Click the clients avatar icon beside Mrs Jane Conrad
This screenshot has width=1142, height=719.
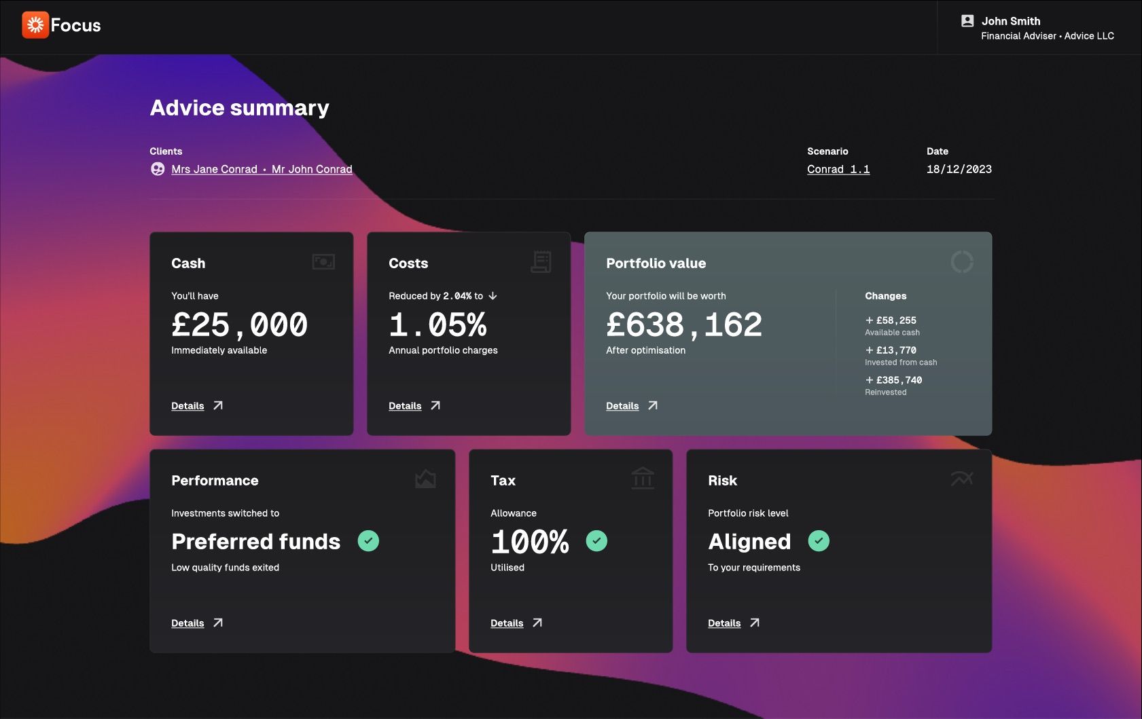tap(158, 169)
